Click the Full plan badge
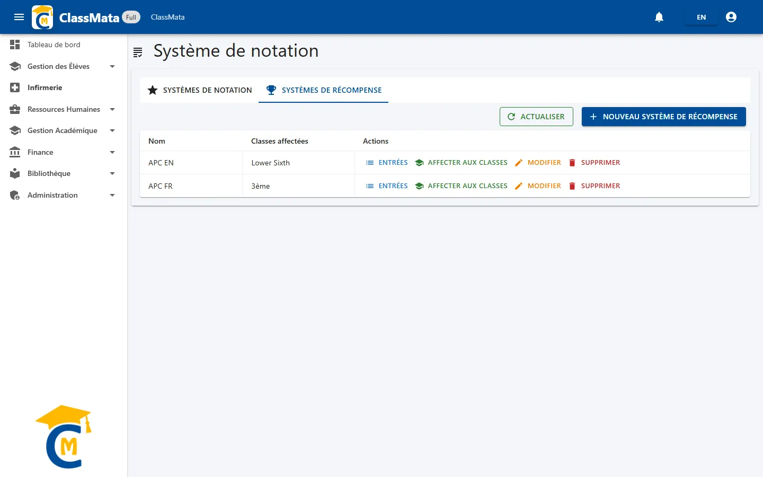The width and height of the screenshot is (763, 477). pyautogui.click(x=131, y=17)
